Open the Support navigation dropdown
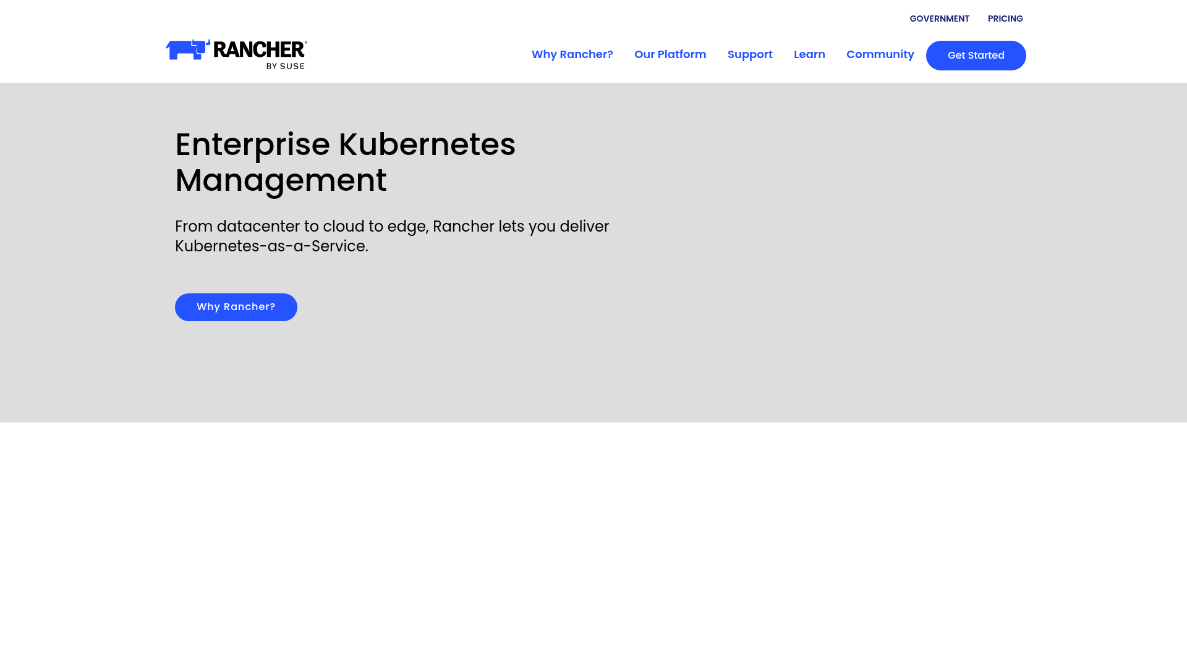 coord(750,54)
